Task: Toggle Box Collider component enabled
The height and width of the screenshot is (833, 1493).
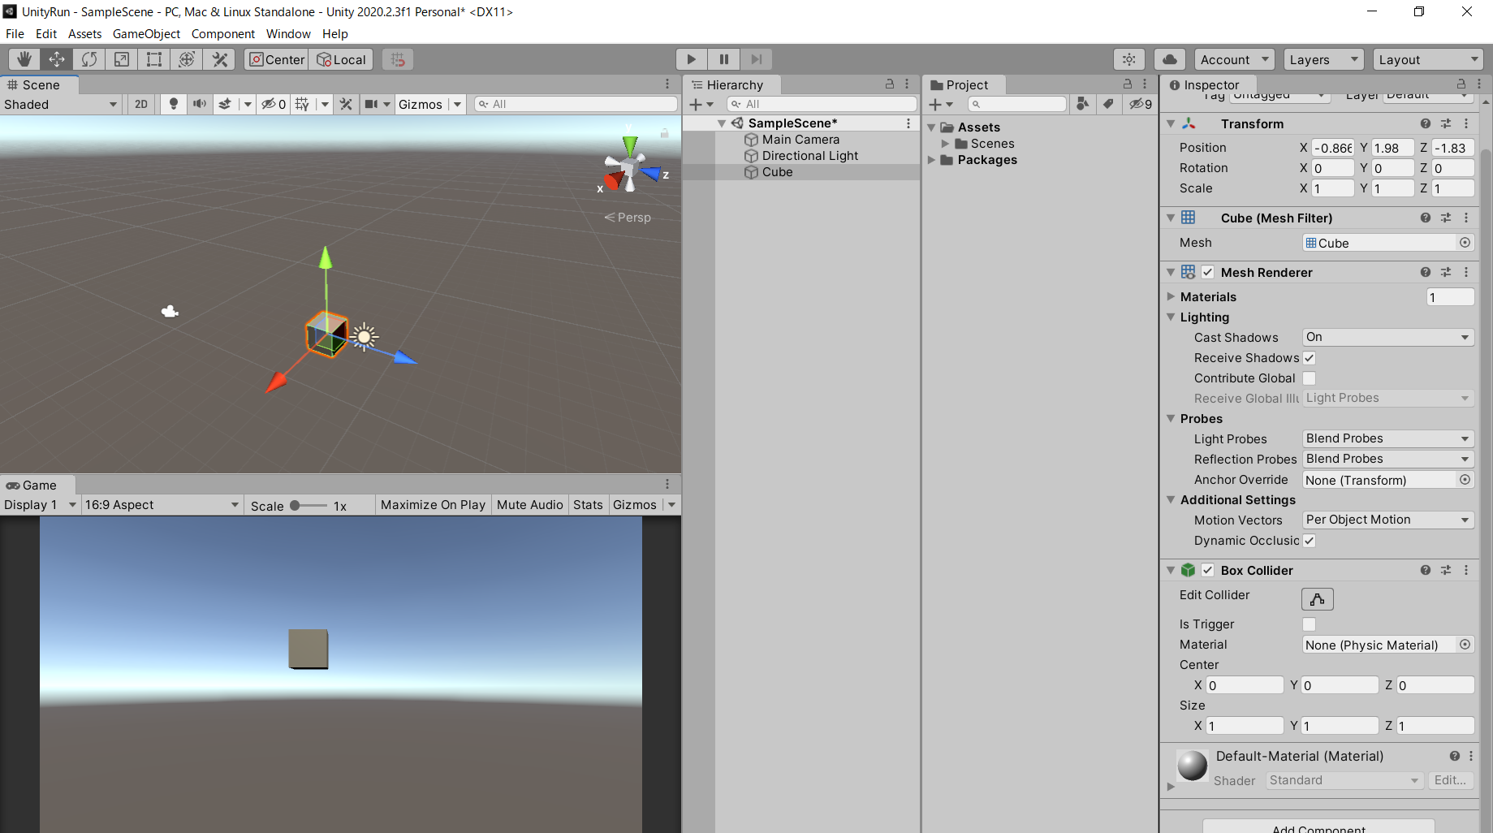Action: [x=1208, y=570]
